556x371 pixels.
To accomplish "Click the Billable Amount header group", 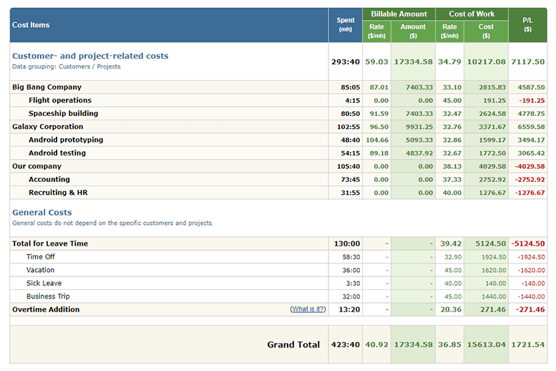I will coord(399,14).
